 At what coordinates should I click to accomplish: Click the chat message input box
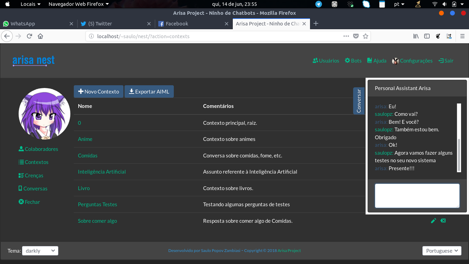click(417, 196)
